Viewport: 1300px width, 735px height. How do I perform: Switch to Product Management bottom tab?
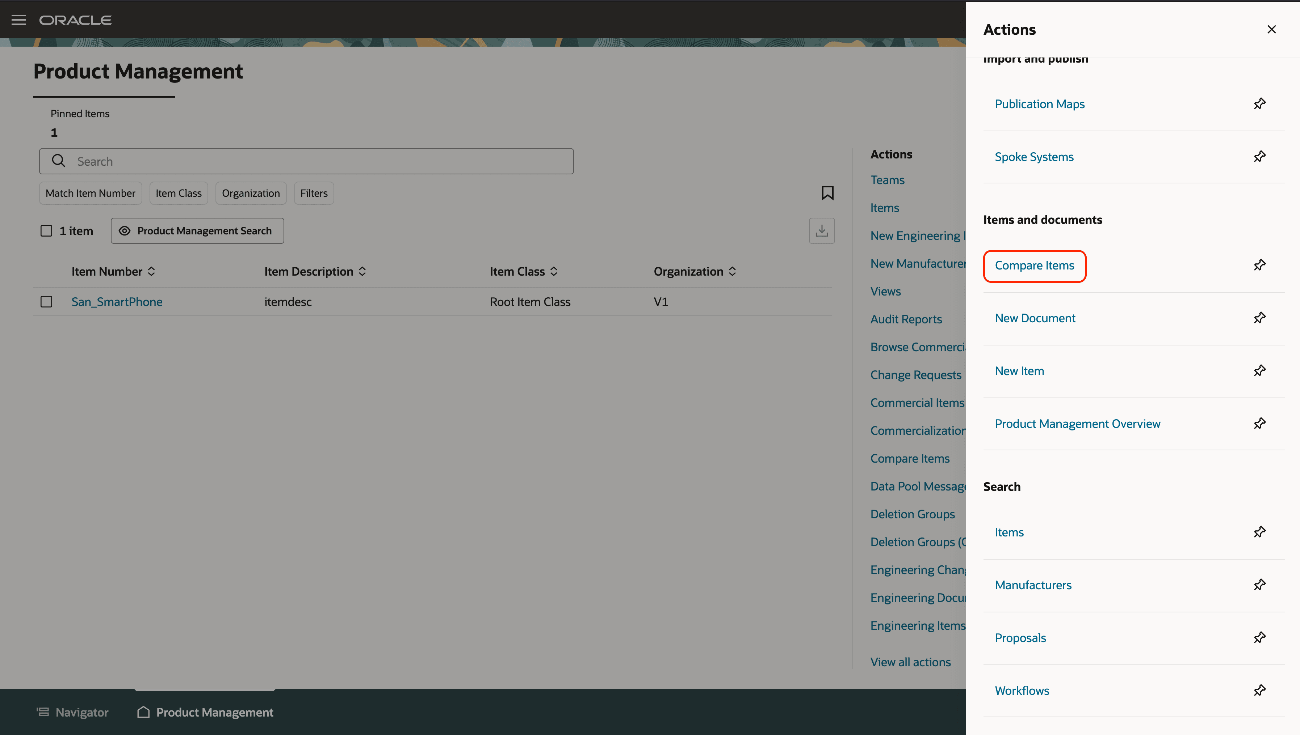[205, 712]
